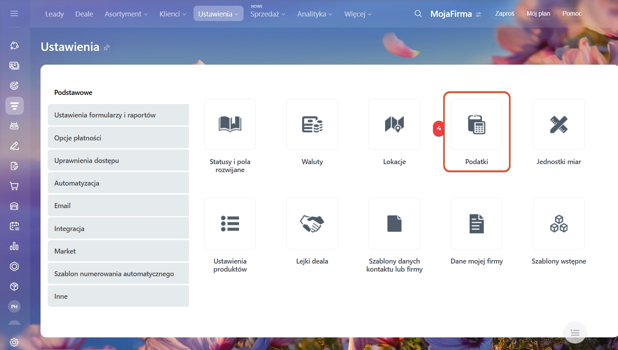Screen dimensions: 618x350
Task: Click the search magnifier icon
Action: coord(418,14)
